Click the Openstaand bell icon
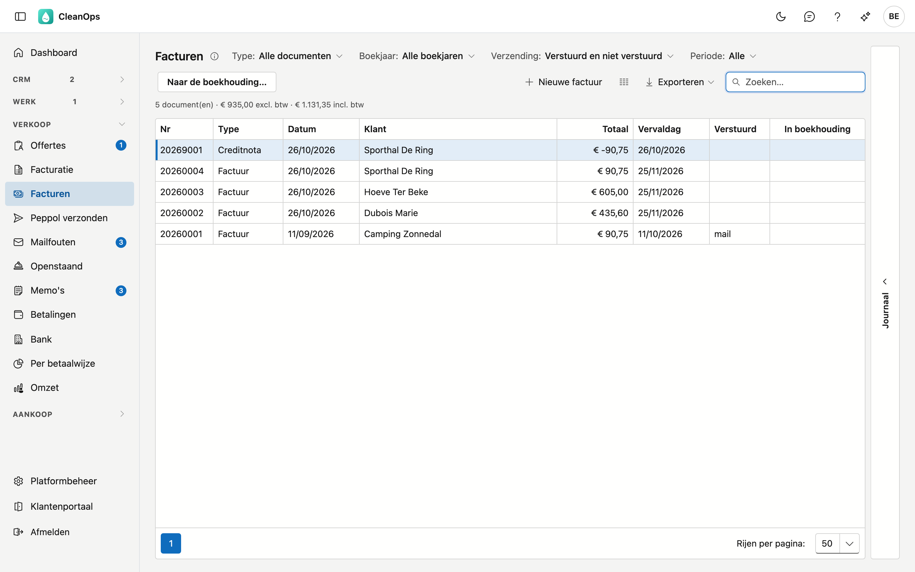 click(18, 266)
